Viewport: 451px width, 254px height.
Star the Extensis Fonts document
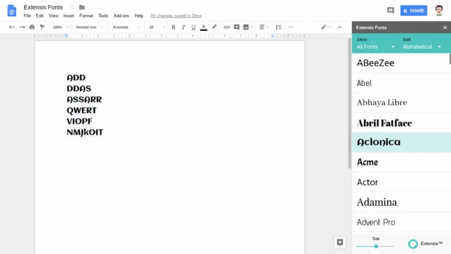[72, 7]
